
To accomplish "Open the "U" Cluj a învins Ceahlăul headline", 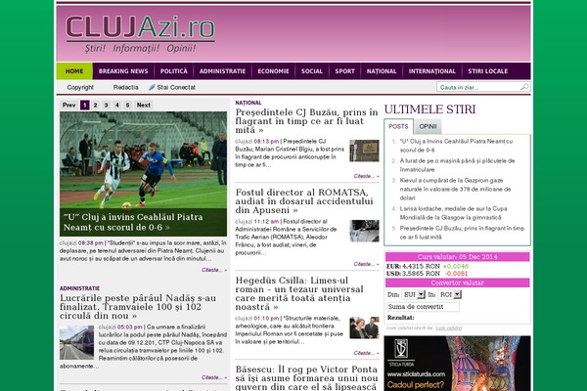I will click(133, 222).
